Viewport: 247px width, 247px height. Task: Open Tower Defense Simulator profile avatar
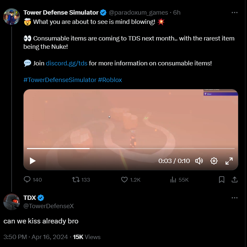(x=12, y=17)
